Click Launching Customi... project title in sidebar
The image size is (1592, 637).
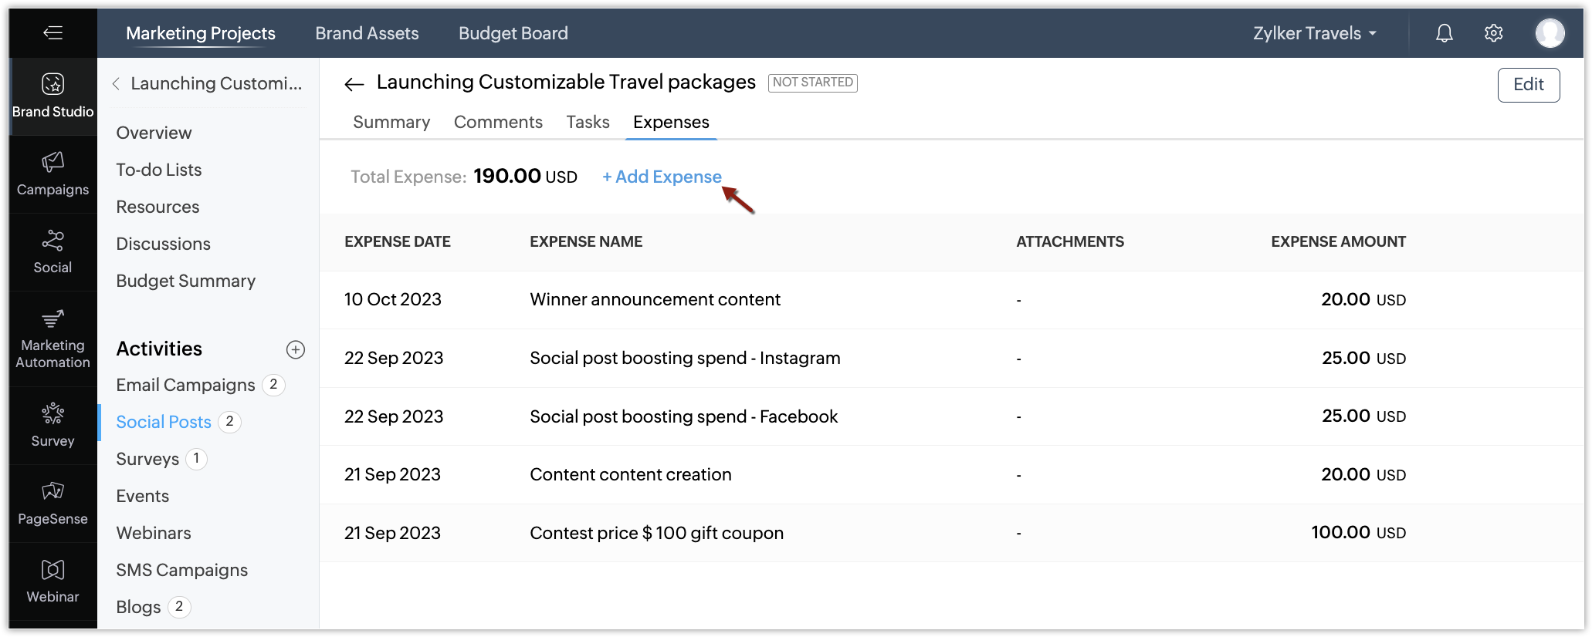tap(216, 83)
